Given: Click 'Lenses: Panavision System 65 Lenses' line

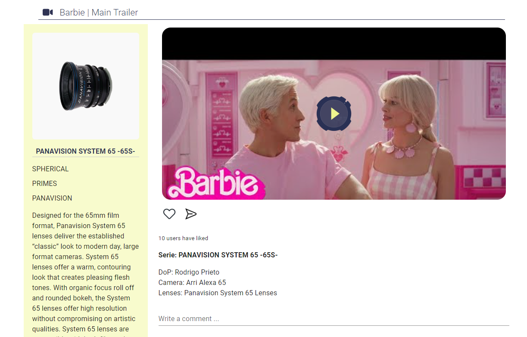Looking at the screenshot, I should point(218,293).
